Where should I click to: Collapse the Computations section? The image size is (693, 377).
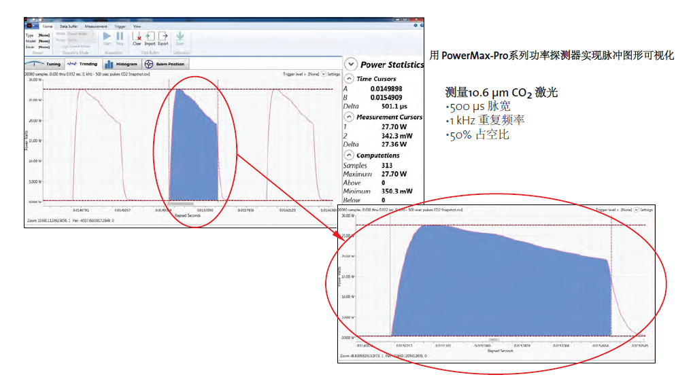[x=349, y=156]
